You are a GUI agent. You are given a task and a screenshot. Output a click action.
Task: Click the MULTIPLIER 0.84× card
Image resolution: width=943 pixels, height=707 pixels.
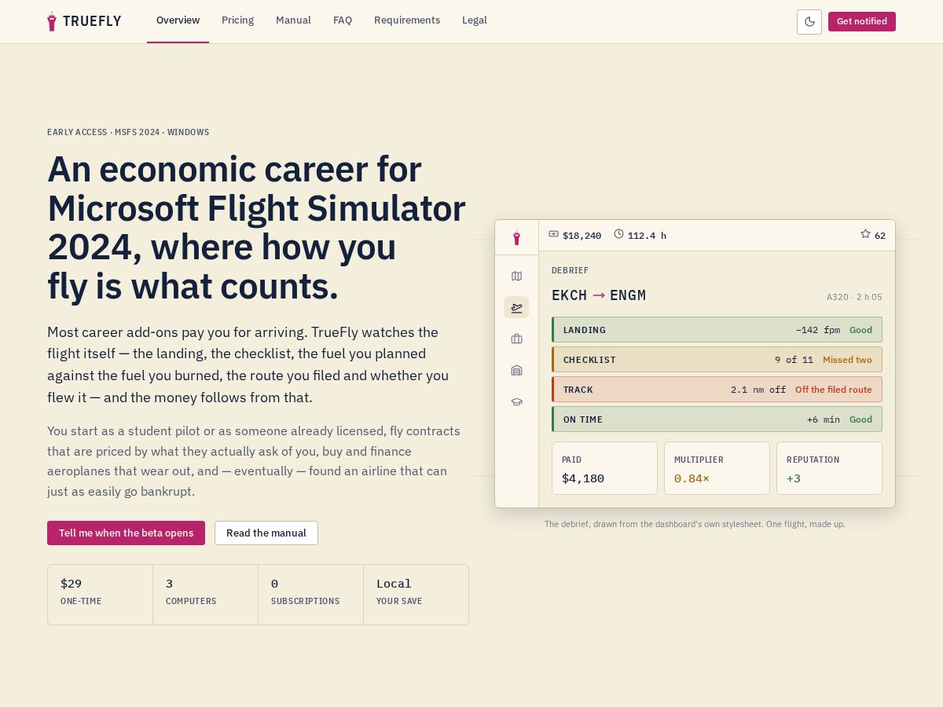point(717,468)
